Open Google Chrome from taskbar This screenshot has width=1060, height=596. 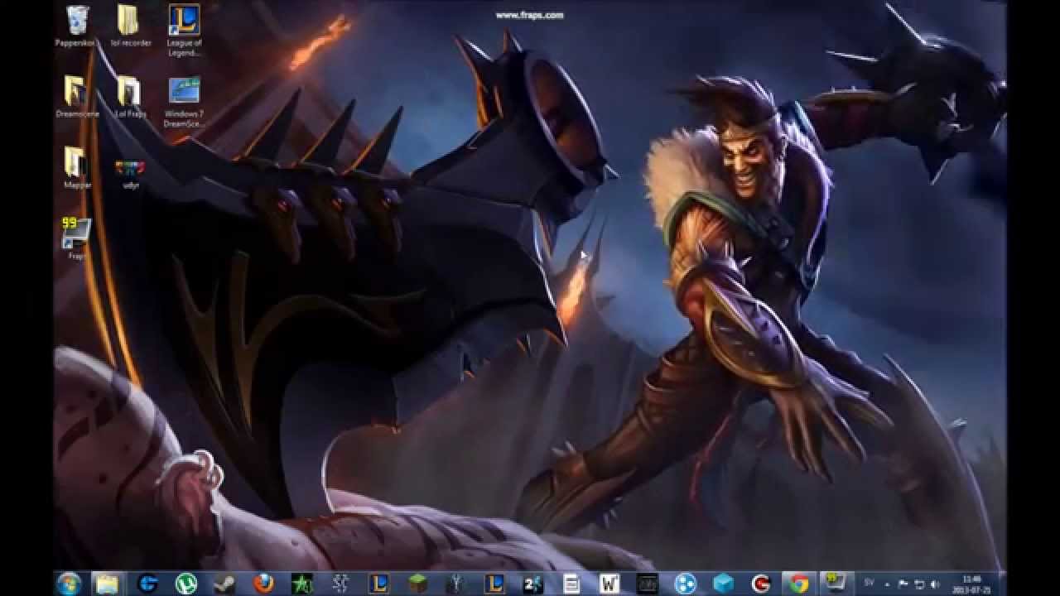click(799, 584)
